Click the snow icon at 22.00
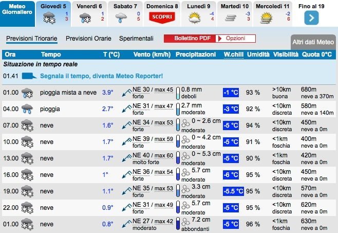The height and width of the screenshot is (233, 338). 27,208
